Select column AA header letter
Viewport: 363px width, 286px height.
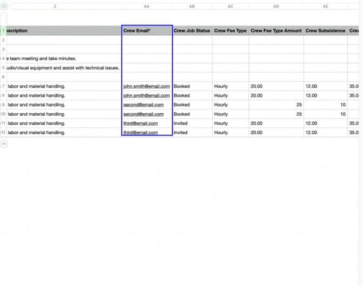pyautogui.click(x=147, y=7)
